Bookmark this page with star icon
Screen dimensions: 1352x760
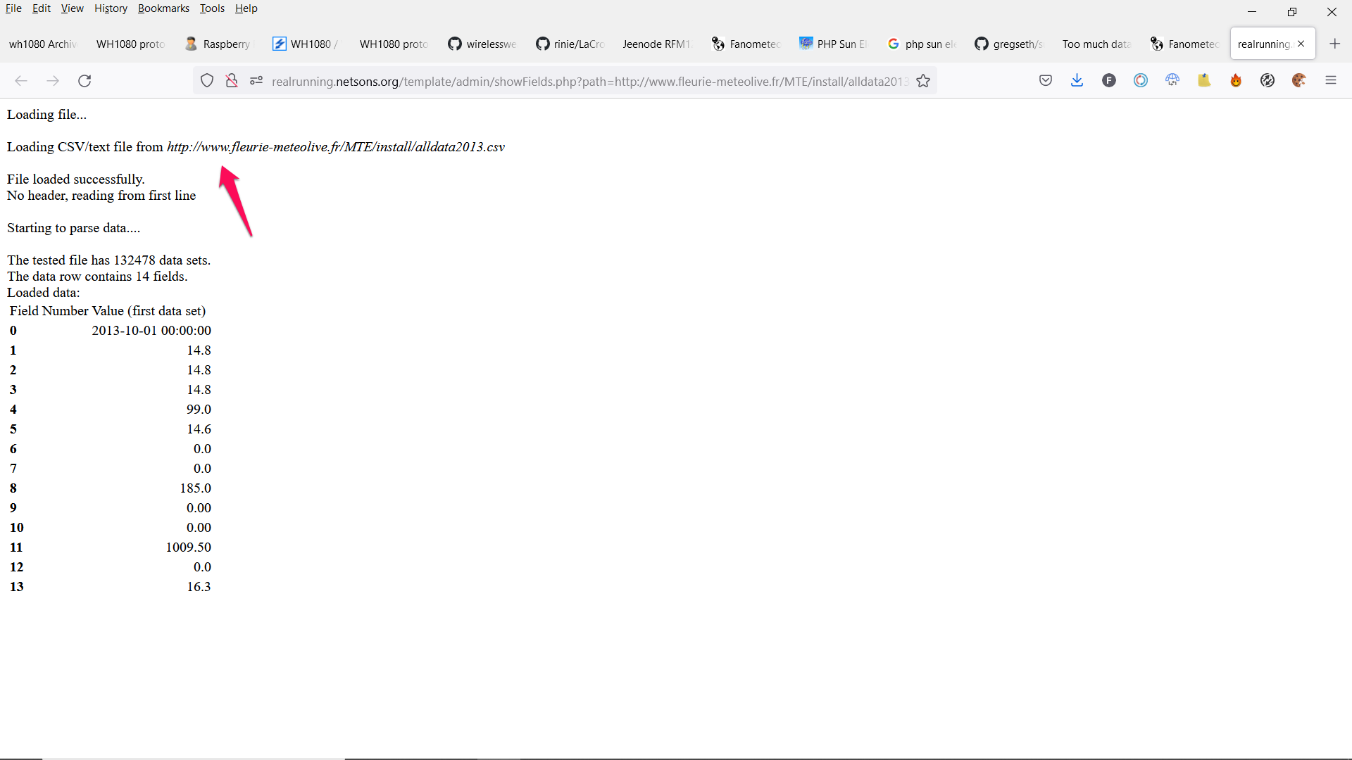click(923, 81)
